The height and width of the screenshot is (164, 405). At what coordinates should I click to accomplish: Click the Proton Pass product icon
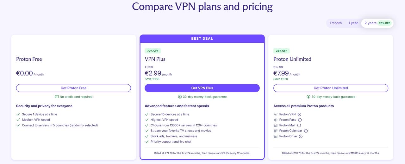point(276,120)
